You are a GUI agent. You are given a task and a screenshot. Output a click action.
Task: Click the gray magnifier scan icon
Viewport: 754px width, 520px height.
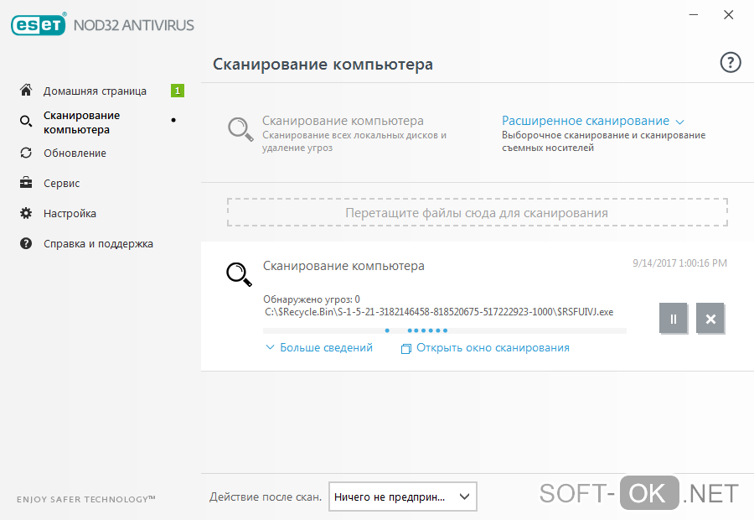[240, 129]
